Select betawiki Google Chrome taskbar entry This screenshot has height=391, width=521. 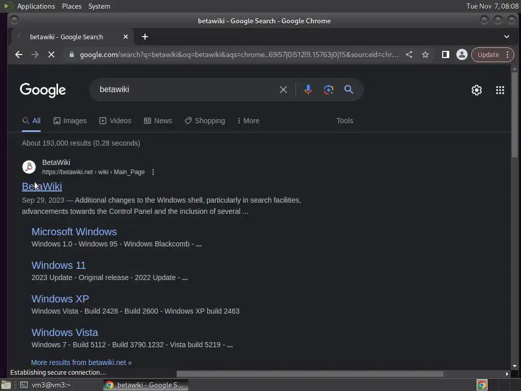click(x=146, y=385)
